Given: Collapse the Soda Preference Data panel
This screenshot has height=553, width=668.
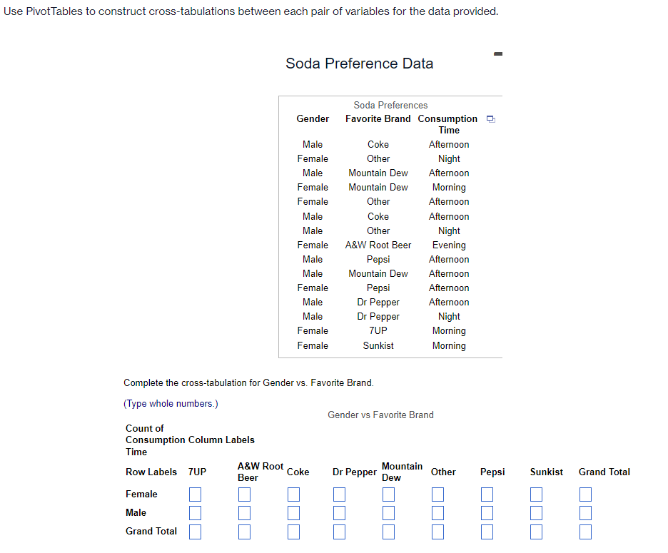Looking at the screenshot, I should 497,53.
